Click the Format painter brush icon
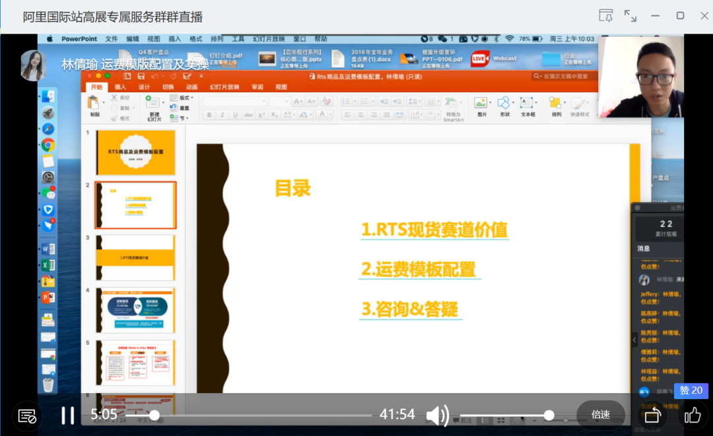This screenshot has width=713, height=436. pos(114,119)
